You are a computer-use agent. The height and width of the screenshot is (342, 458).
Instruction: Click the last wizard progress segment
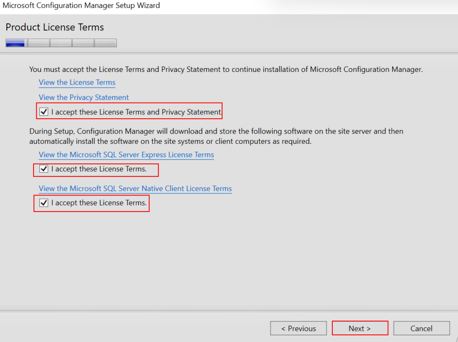pos(106,43)
